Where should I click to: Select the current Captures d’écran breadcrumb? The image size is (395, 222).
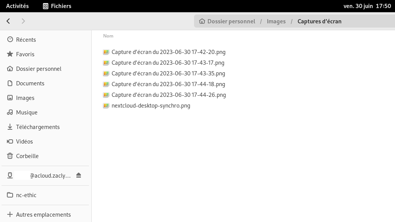point(319,21)
